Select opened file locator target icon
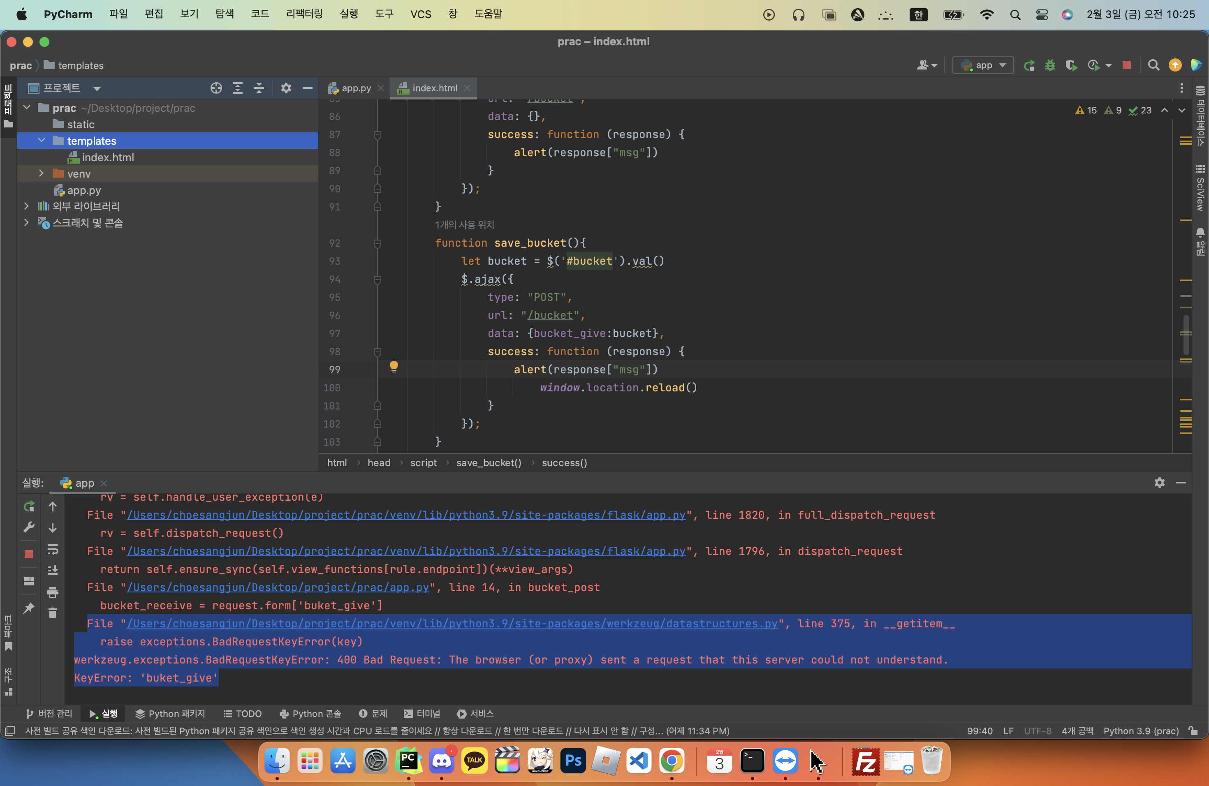1209x786 pixels. click(216, 88)
